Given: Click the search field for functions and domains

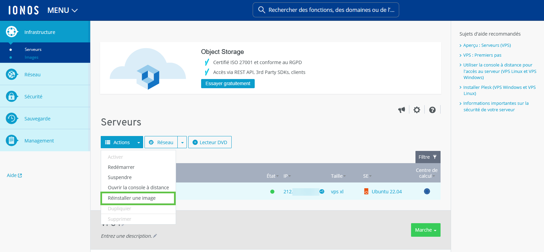Looking at the screenshot, I should [x=326, y=10].
